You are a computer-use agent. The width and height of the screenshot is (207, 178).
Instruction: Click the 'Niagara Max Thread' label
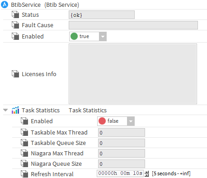(x=57, y=153)
